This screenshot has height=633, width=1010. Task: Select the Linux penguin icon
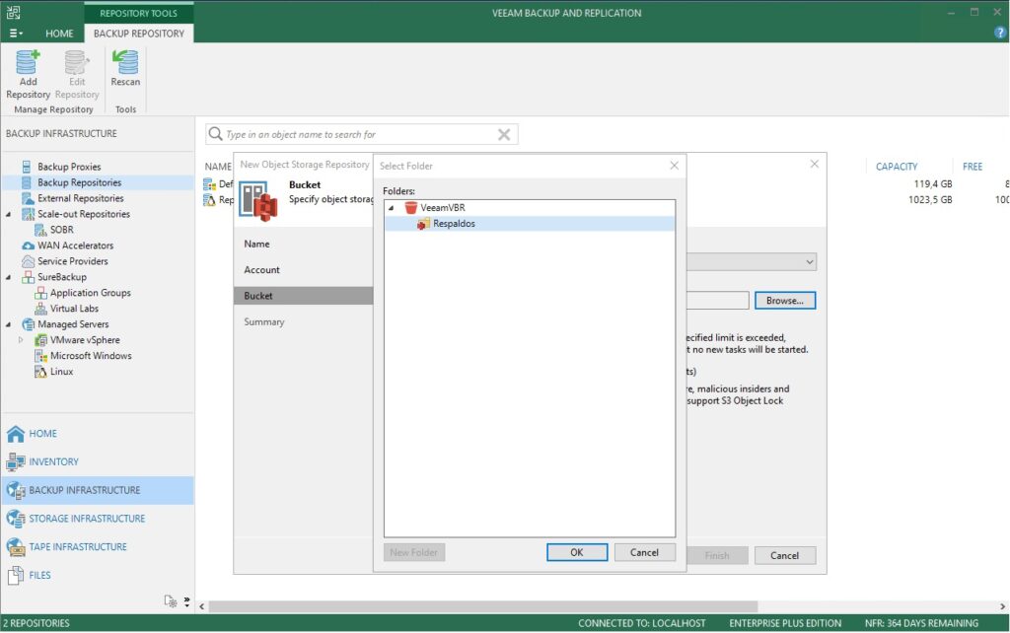pos(40,372)
